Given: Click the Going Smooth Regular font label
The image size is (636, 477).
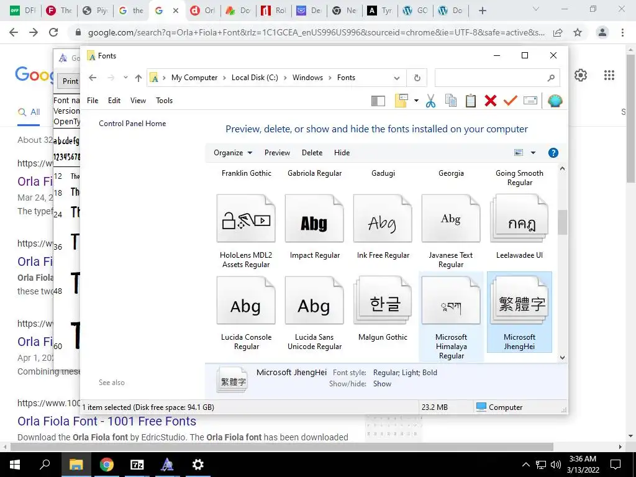Looking at the screenshot, I should [519, 178].
